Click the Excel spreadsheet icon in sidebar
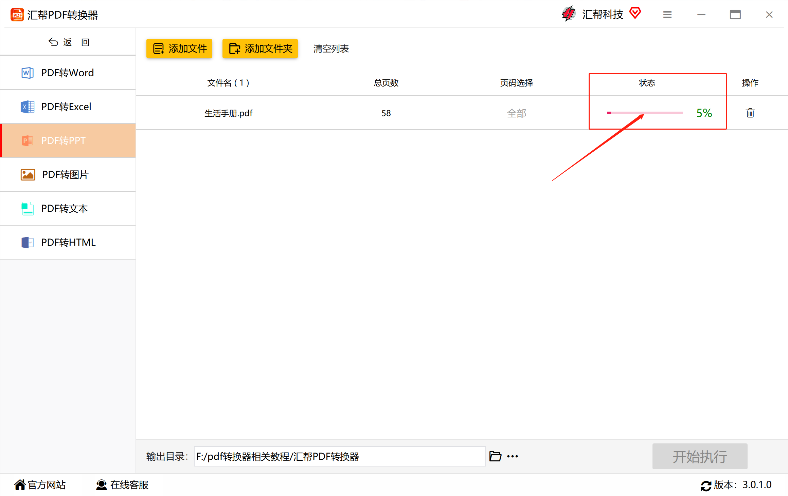 [28, 107]
